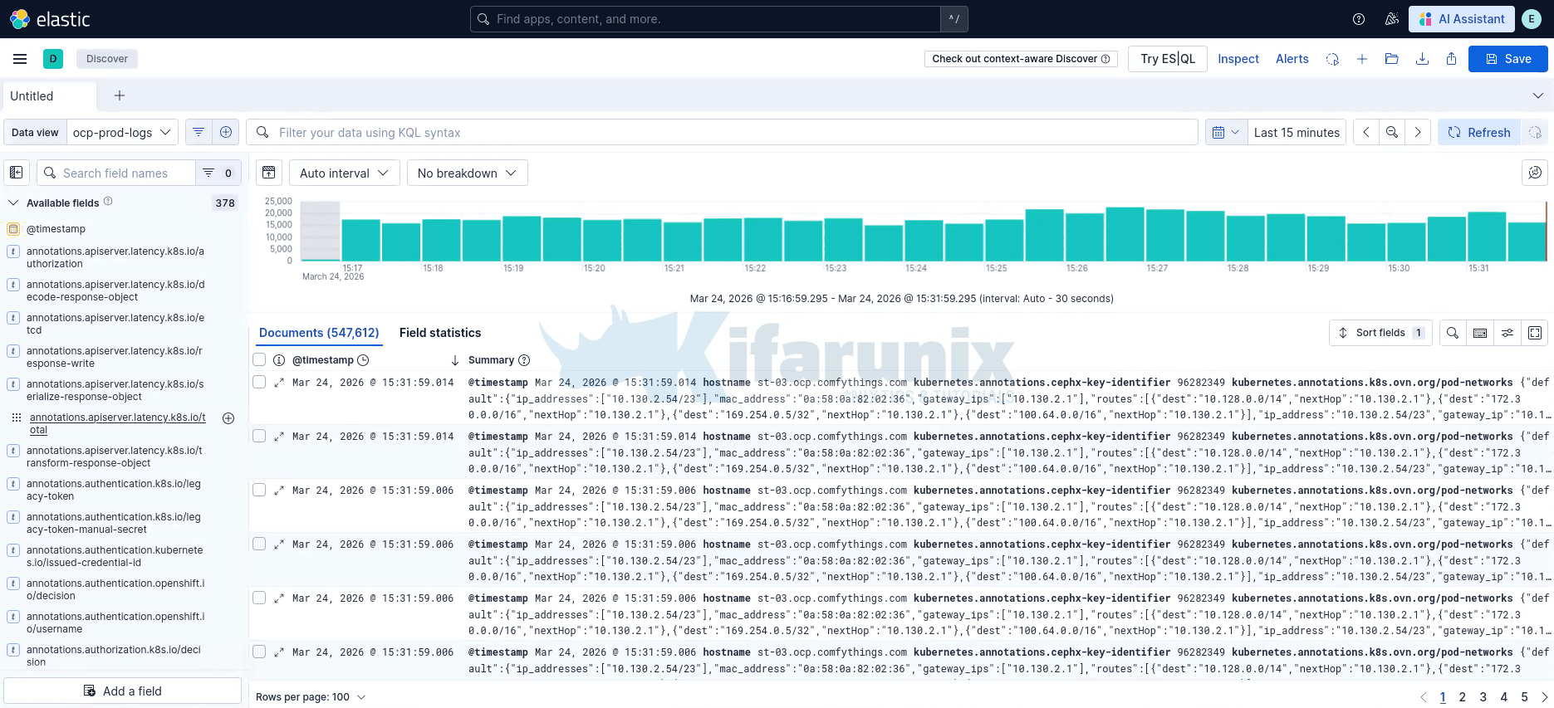Collapse the Available fields section
Viewport: 1554px width, 708px height.
tap(13, 203)
